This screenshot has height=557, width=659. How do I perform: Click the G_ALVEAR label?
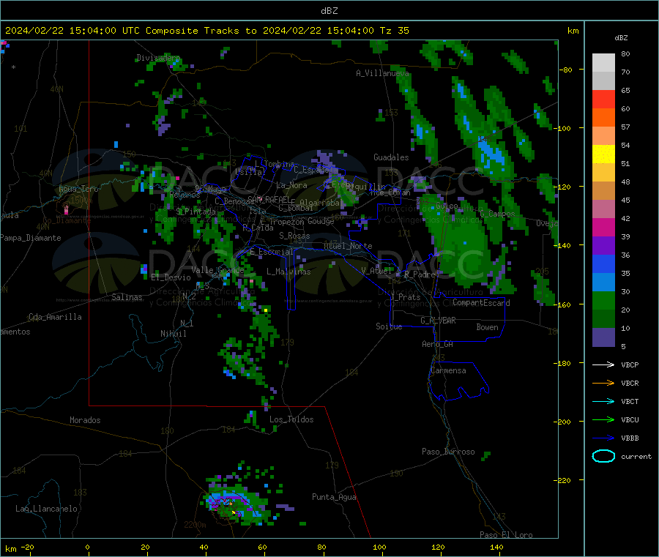438,321
